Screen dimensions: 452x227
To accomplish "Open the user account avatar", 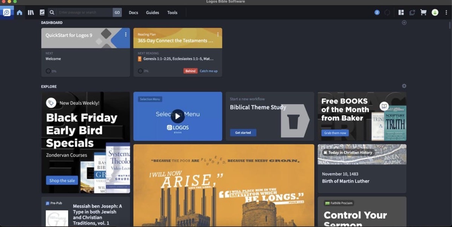I will pos(435,12).
